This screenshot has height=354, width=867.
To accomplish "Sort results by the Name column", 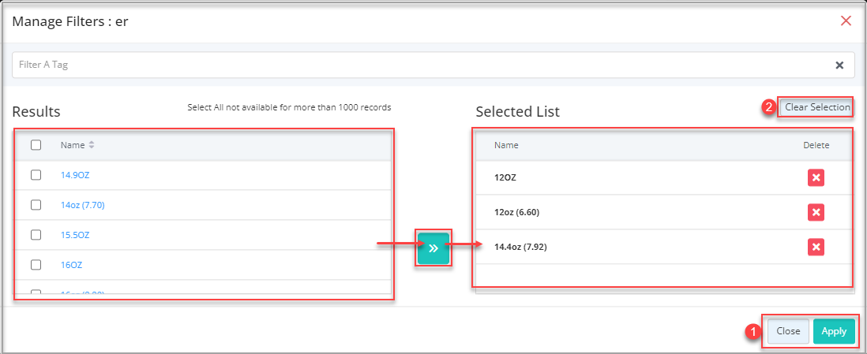I will tap(77, 145).
